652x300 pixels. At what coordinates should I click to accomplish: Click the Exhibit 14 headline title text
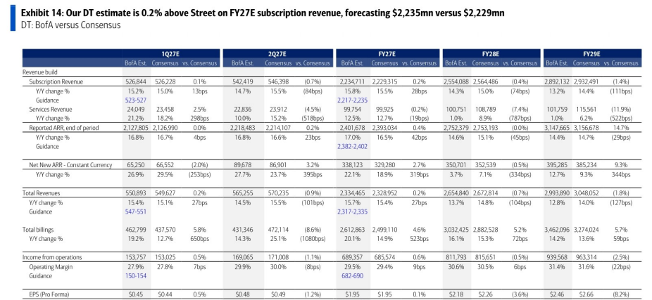(x=263, y=13)
